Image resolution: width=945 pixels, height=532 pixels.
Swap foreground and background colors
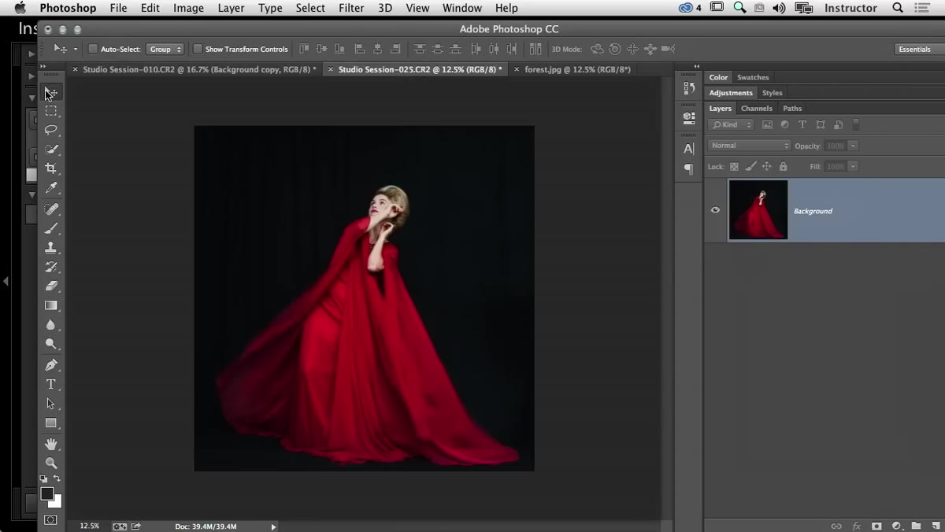coord(57,478)
